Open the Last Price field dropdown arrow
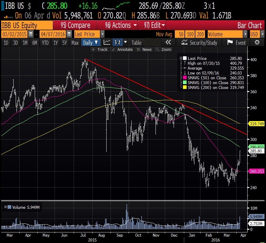The image size is (266, 243). [x=102, y=34]
